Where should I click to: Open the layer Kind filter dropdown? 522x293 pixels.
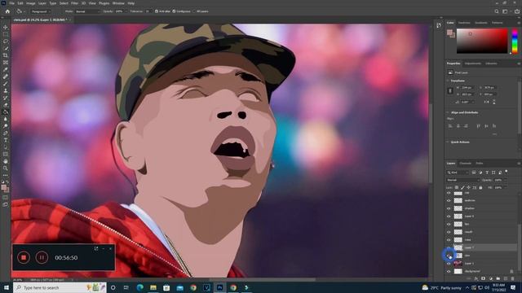(x=458, y=173)
